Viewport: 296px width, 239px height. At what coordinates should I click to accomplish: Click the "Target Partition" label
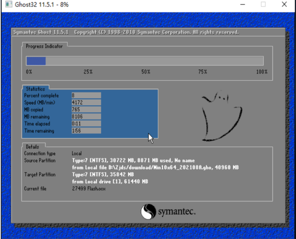(x=40, y=175)
